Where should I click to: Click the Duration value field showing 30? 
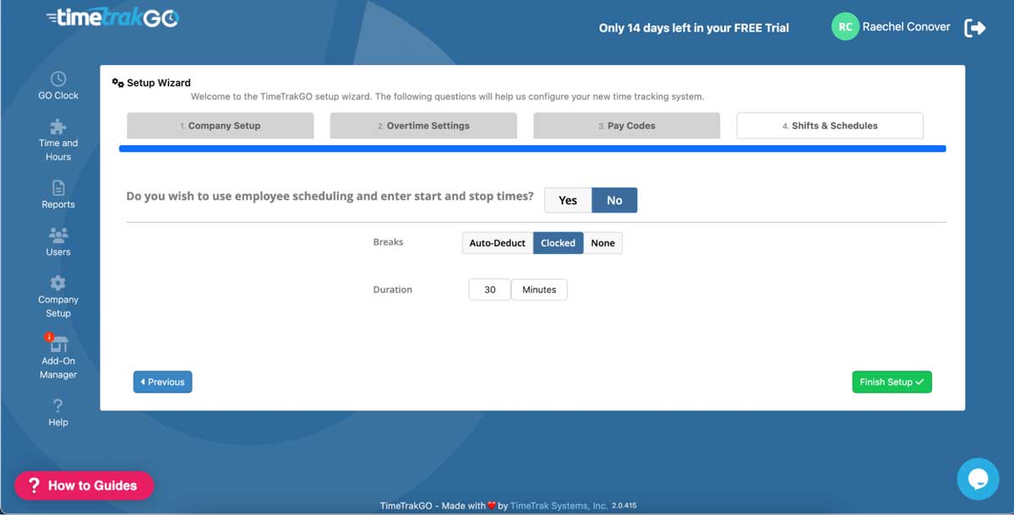tap(490, 290)
